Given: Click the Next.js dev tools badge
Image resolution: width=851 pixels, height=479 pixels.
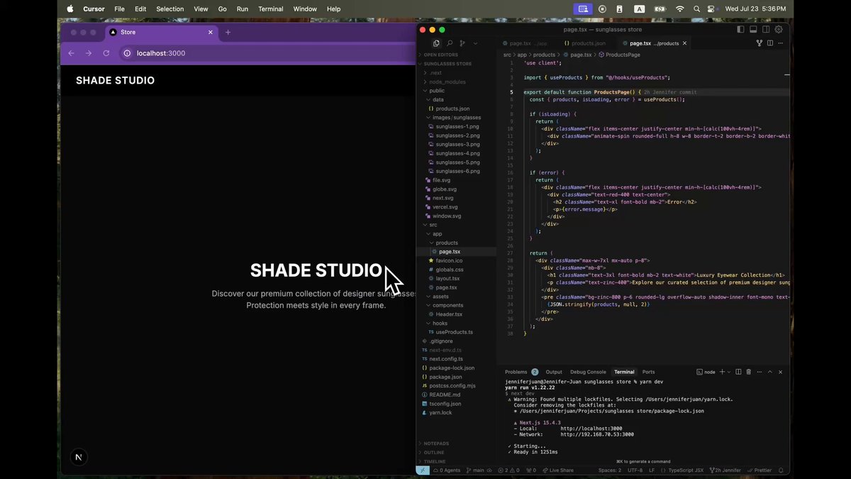Looking at the screenshot, I should (79, 457).
